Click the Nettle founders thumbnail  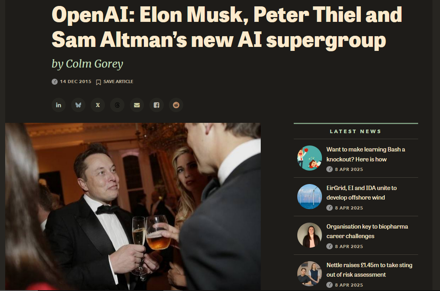pyautogui.click(x=310, y=274)
